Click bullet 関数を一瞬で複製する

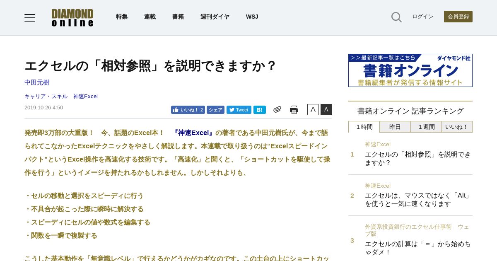[61, 235]
